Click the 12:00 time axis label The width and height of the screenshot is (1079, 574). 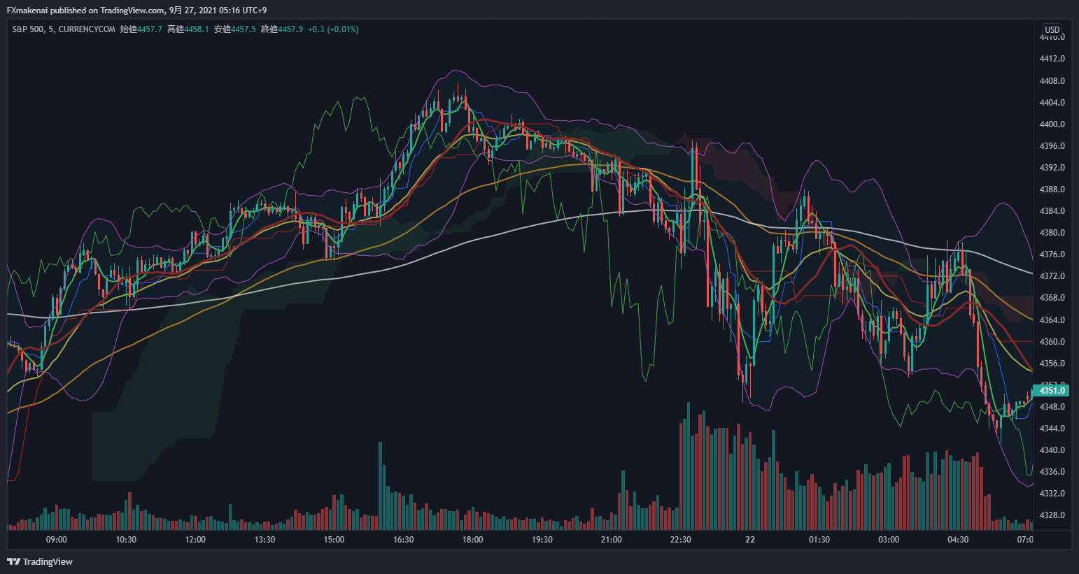pos(195,540)
